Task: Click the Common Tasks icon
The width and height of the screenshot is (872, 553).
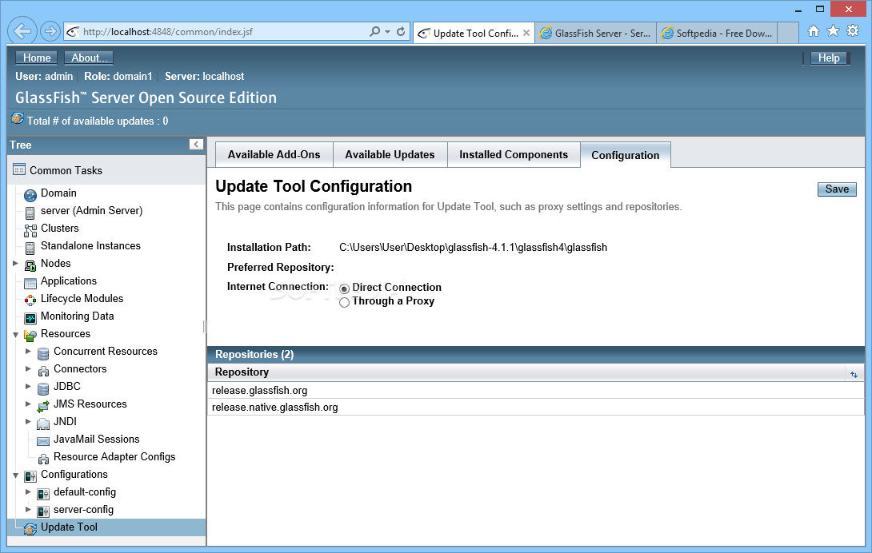Action: (x=19, y=169)
